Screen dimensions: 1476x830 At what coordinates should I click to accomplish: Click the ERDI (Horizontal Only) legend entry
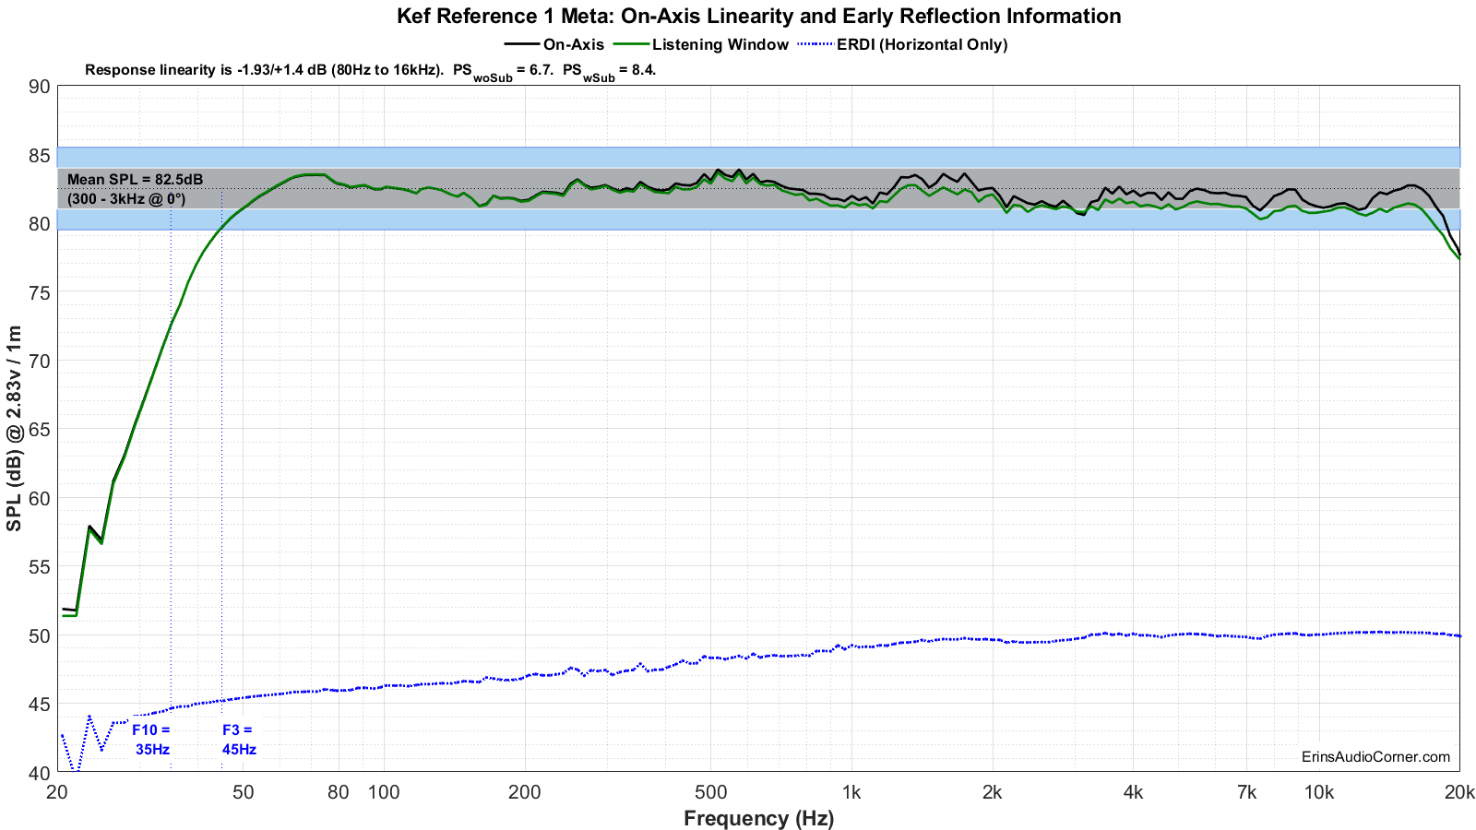(902, 44)
